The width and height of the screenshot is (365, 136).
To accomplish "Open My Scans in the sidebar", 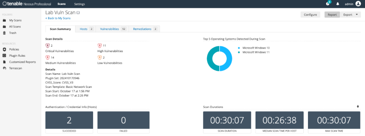I will pos(15,20).
